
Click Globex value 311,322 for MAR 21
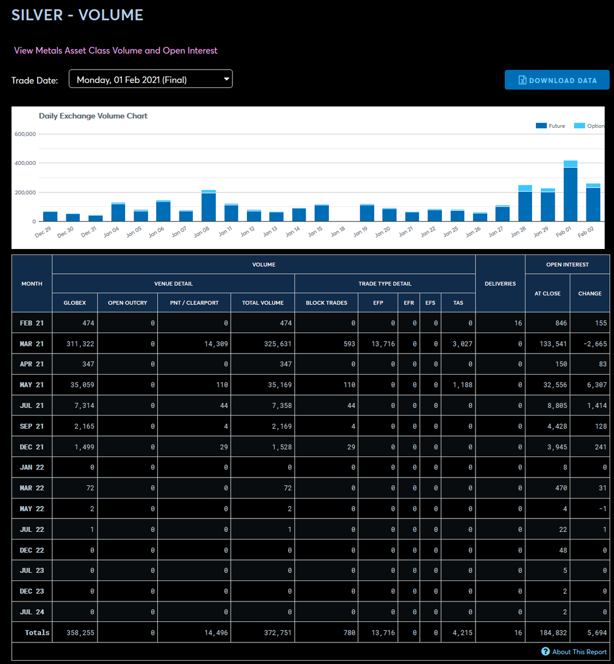[79, 344]
